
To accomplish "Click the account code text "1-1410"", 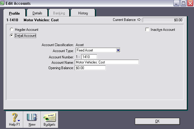I will (12, 20).
